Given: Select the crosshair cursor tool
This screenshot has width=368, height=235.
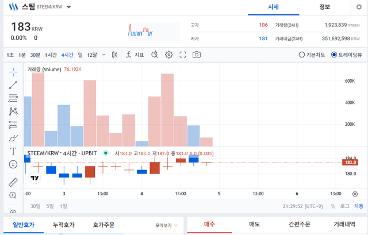Looking at the screenshot, I should click(13, 72).
